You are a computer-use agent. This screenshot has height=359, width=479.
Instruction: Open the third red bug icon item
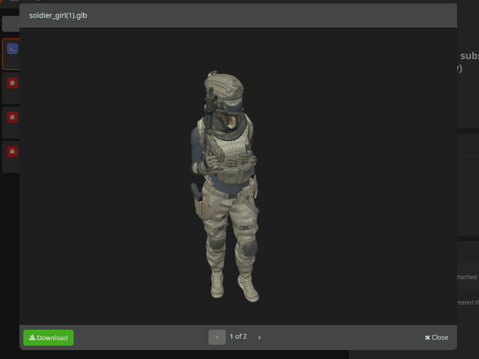tap(12, 151)
